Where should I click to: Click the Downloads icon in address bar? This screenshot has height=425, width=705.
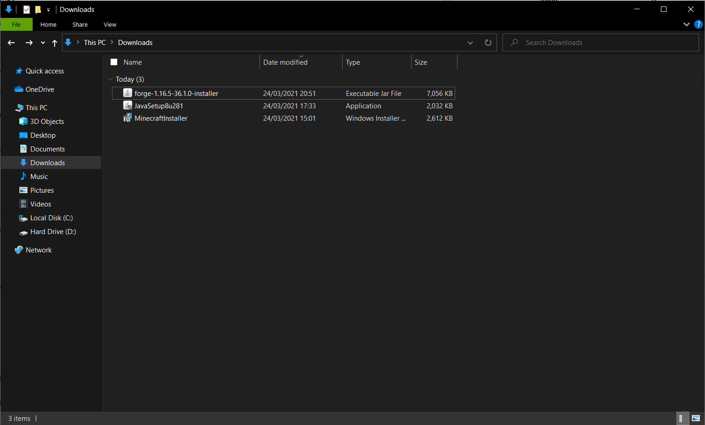[x=68, y=42]
